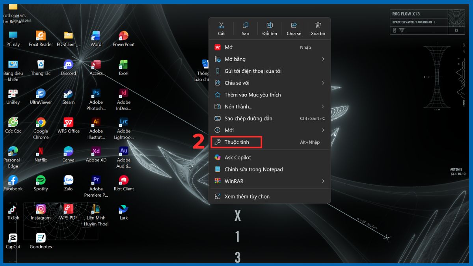Viewport: 473px width, 266px height.
Task: Select the Spotify desktop icon
Action: click(41, 183)
